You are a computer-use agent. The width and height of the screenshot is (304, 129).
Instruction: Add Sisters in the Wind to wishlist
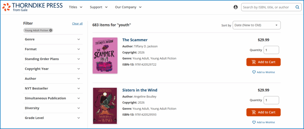263,122
